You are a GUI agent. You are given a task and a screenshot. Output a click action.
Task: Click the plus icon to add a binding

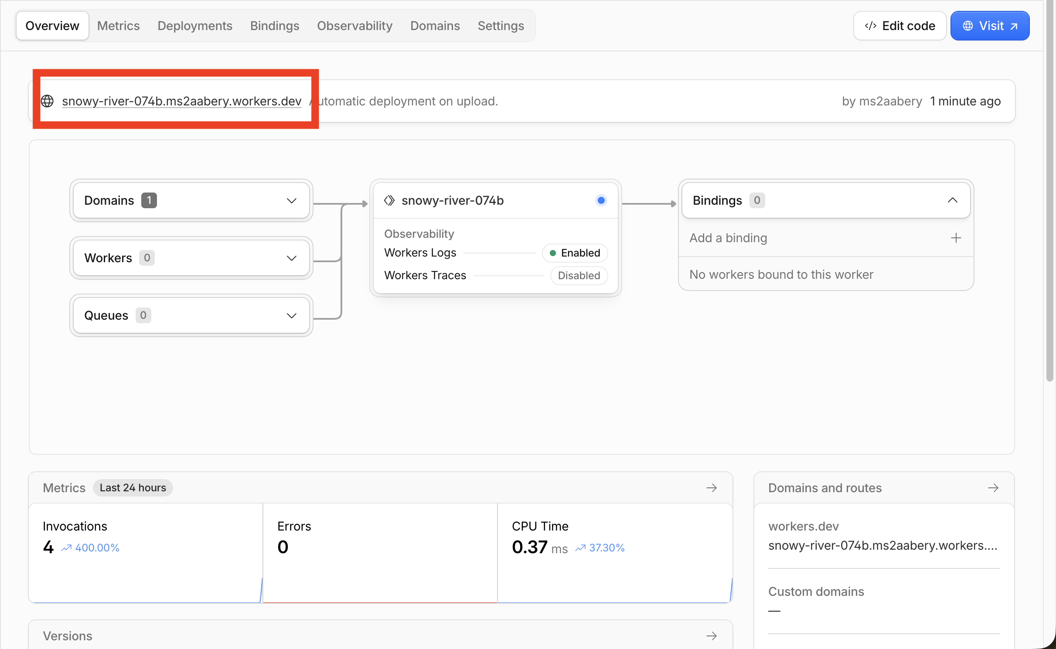point(956,238)
